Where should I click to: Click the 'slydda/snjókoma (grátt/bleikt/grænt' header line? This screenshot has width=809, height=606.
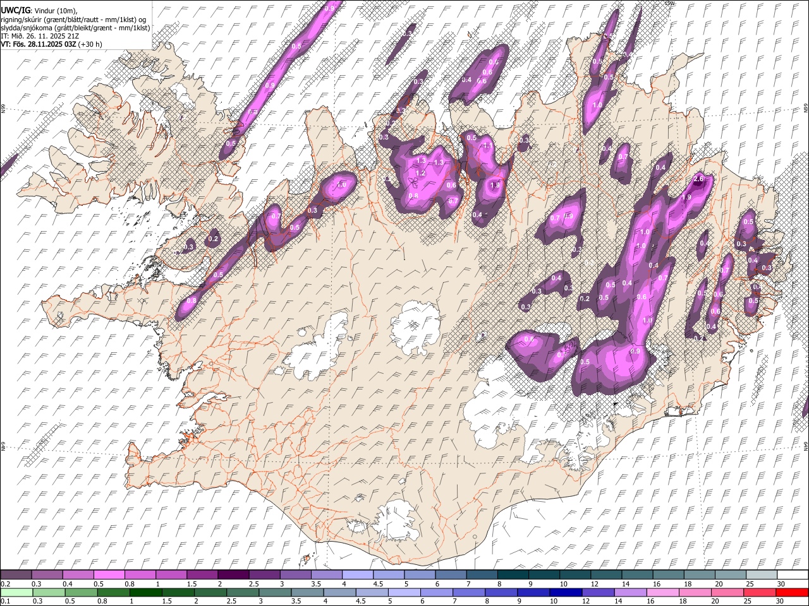point(75,27)
